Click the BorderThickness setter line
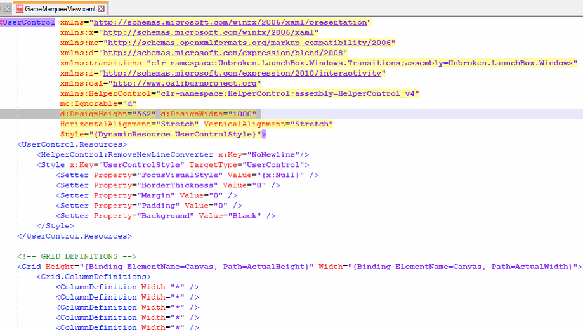This screenshot has height=330, width=583. pyautogui.click(x=167, y=185)
